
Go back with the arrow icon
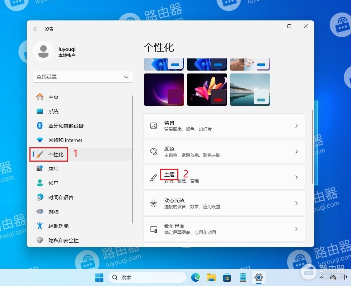(36, 29)
